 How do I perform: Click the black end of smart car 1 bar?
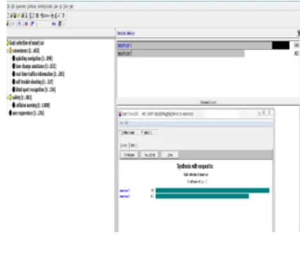(x=281, y=46)
